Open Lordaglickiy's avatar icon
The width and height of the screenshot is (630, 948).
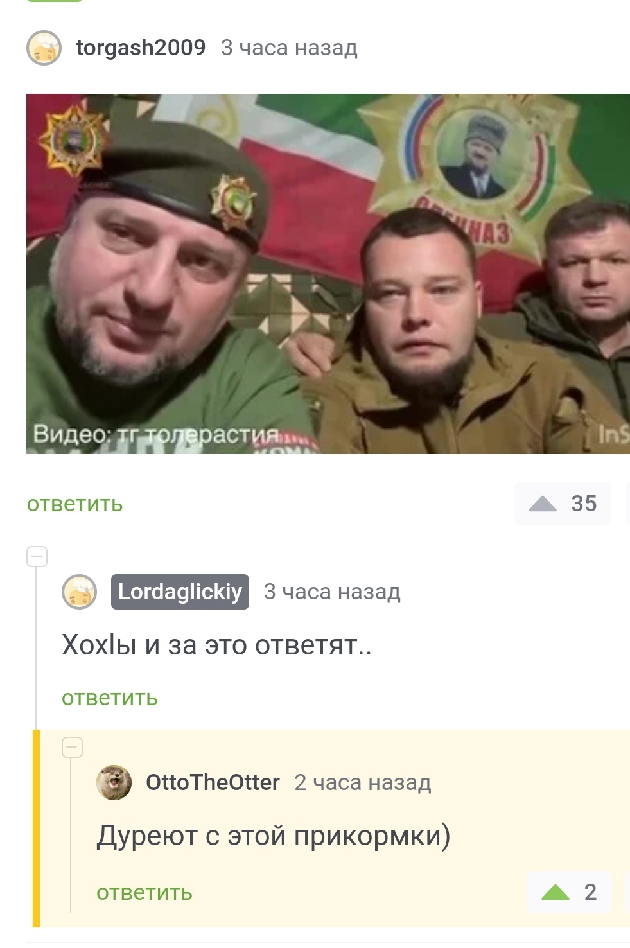click(x=79, y=592)
